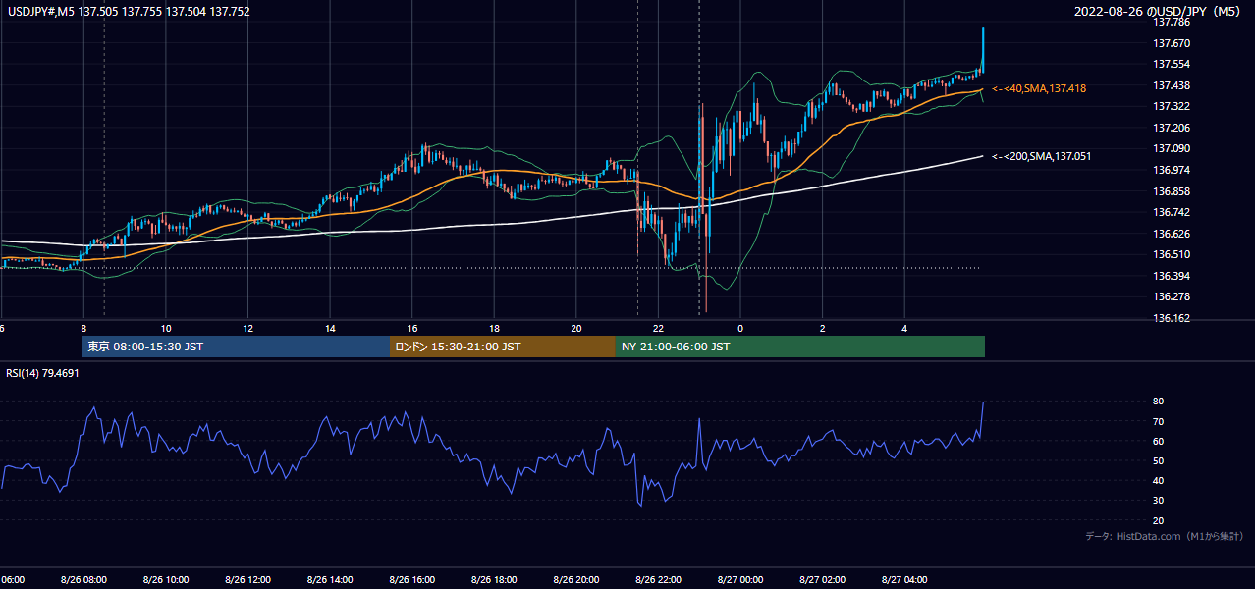Click the RSI(14) 79.4691 indicator label
The height and width of the screenshot is (589, 1255).
click(x=42, y=373)
